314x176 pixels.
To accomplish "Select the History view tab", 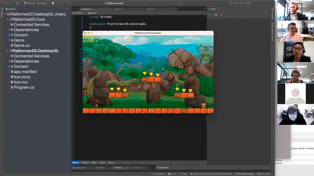I will point(102,163).
